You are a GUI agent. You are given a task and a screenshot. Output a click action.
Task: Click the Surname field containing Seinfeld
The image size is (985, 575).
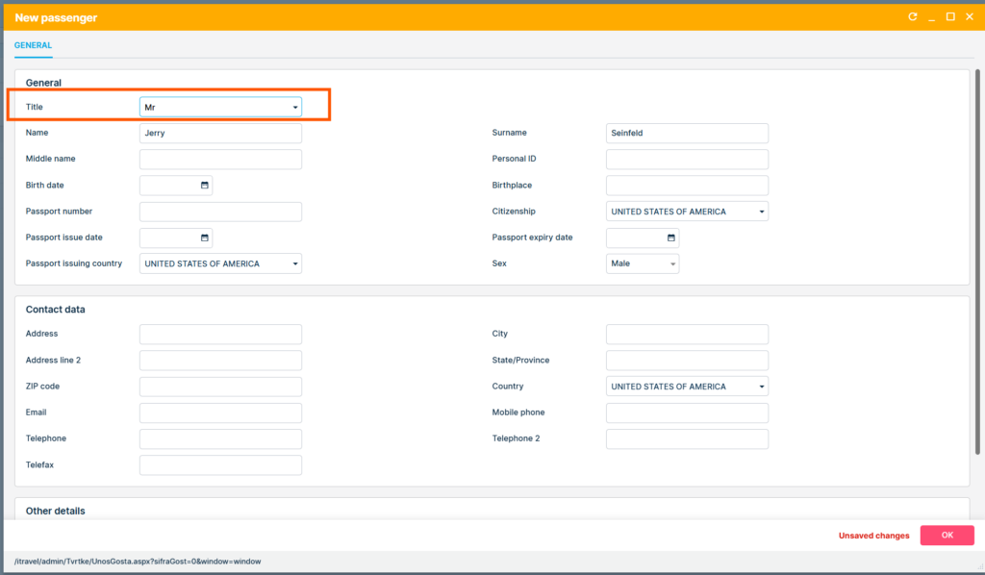pyautogui.click(x=687, y=134)
